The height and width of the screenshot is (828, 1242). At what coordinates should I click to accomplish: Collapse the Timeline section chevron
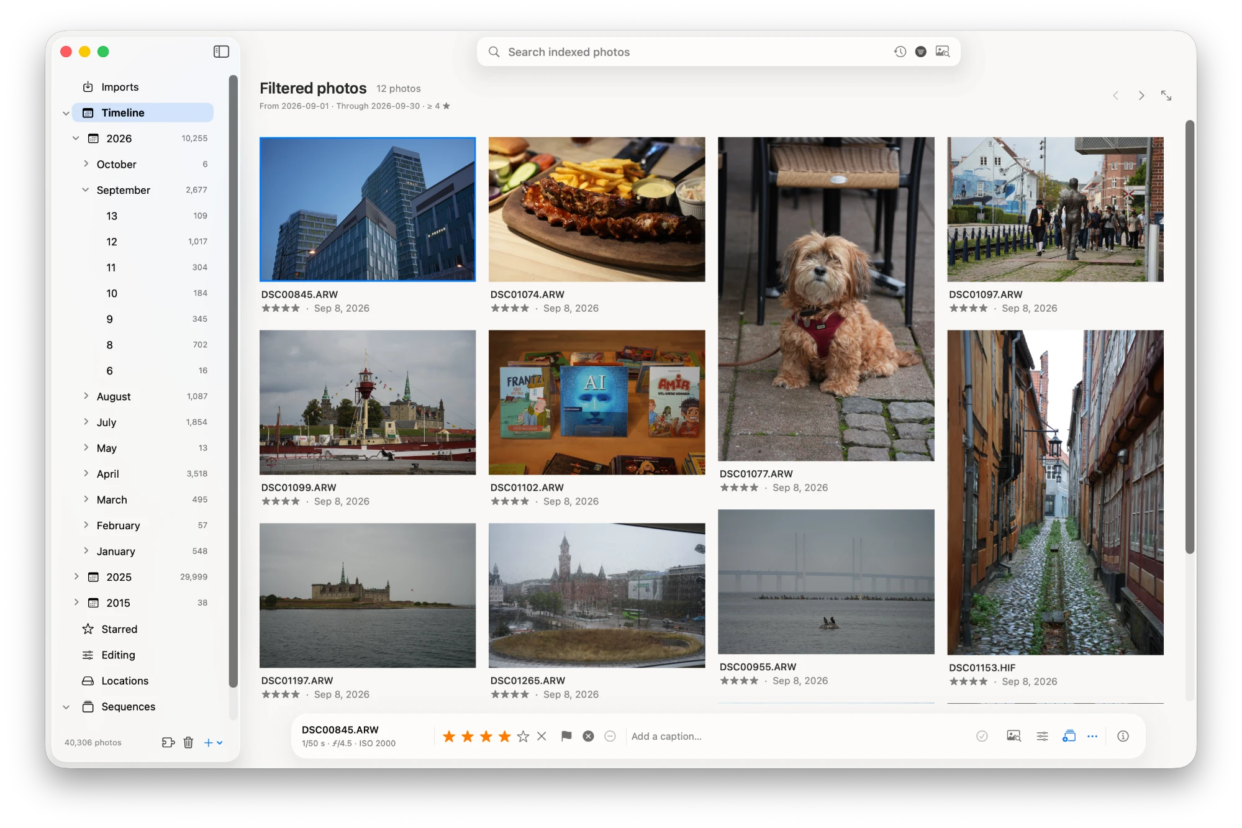pos(66,113)
